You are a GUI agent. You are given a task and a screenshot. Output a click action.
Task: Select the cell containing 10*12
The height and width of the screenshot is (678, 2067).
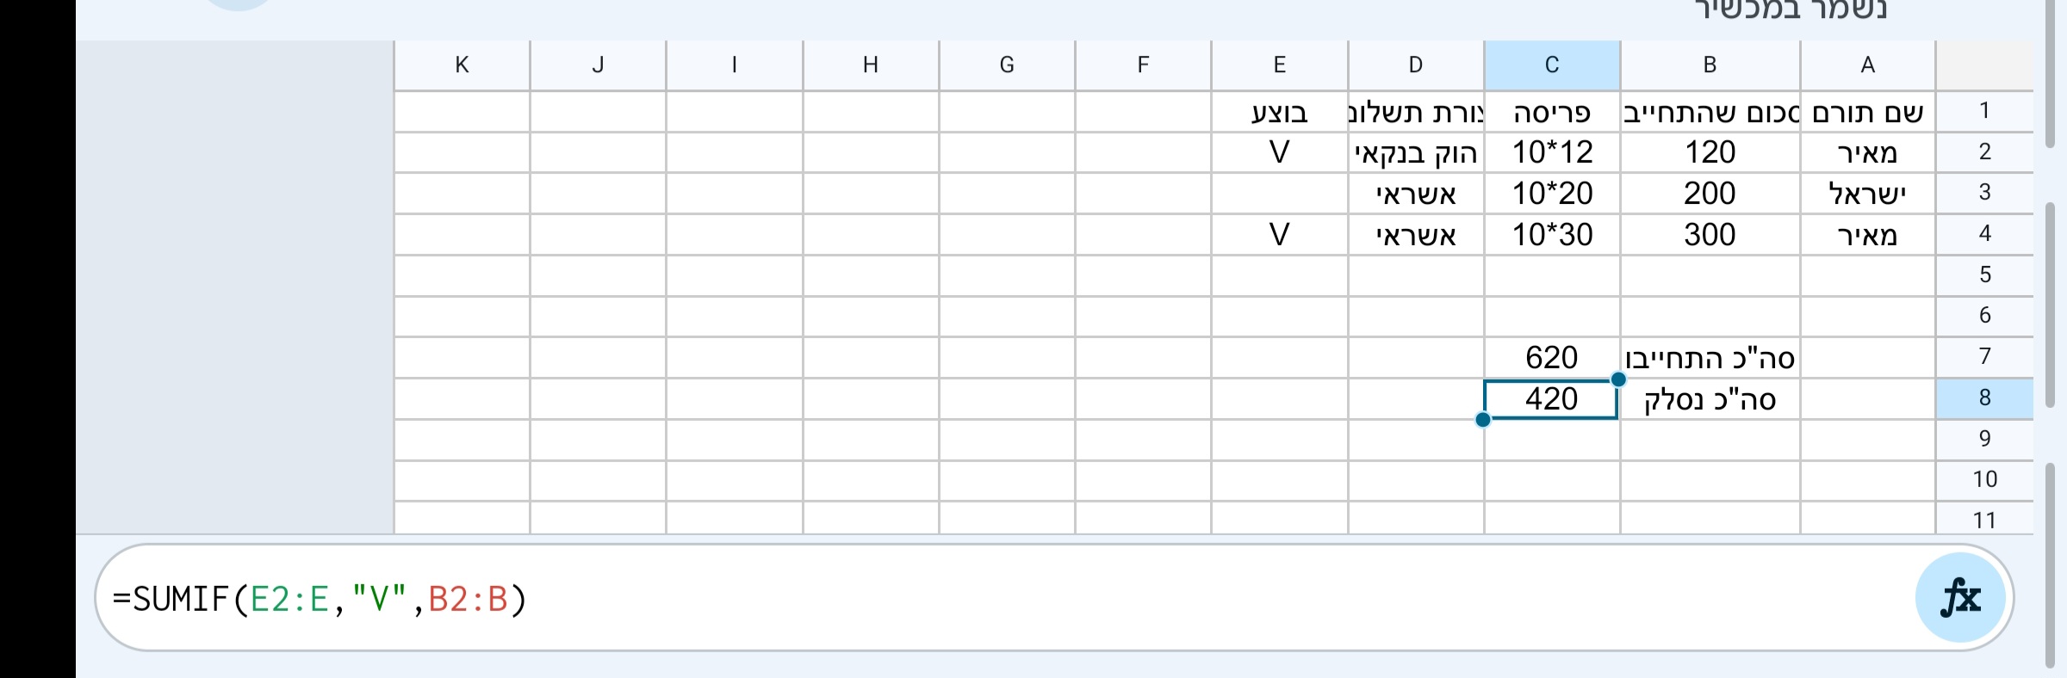(1550, 151)
